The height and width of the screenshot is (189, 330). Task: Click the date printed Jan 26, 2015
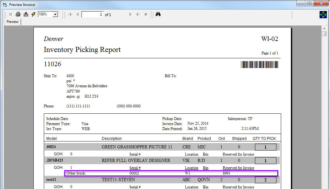pyautogui.click(x=197, y=129)
